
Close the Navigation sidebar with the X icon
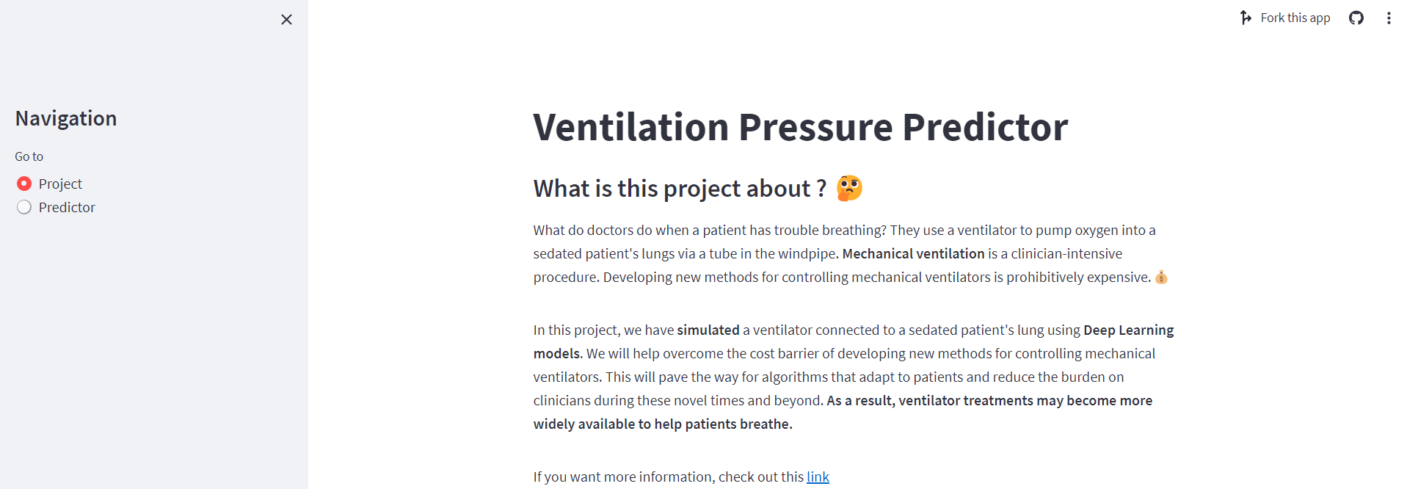(286, 19)
